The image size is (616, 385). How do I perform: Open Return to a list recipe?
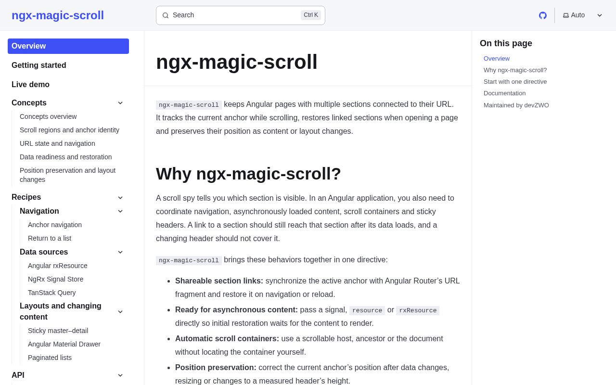tap(50, 238)
